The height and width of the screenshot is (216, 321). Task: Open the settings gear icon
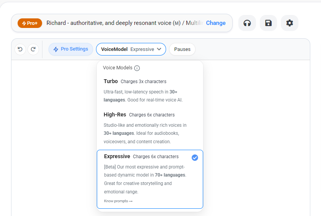(x=290, y=23)
